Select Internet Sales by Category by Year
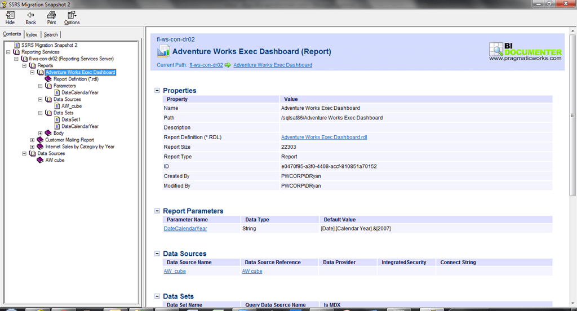577x311 pixels. [80, 146]
